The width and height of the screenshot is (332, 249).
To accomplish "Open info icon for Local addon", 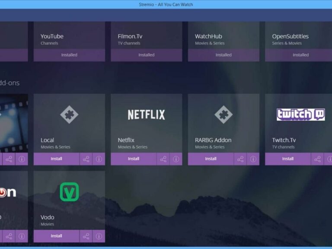I will pos(99,159).
